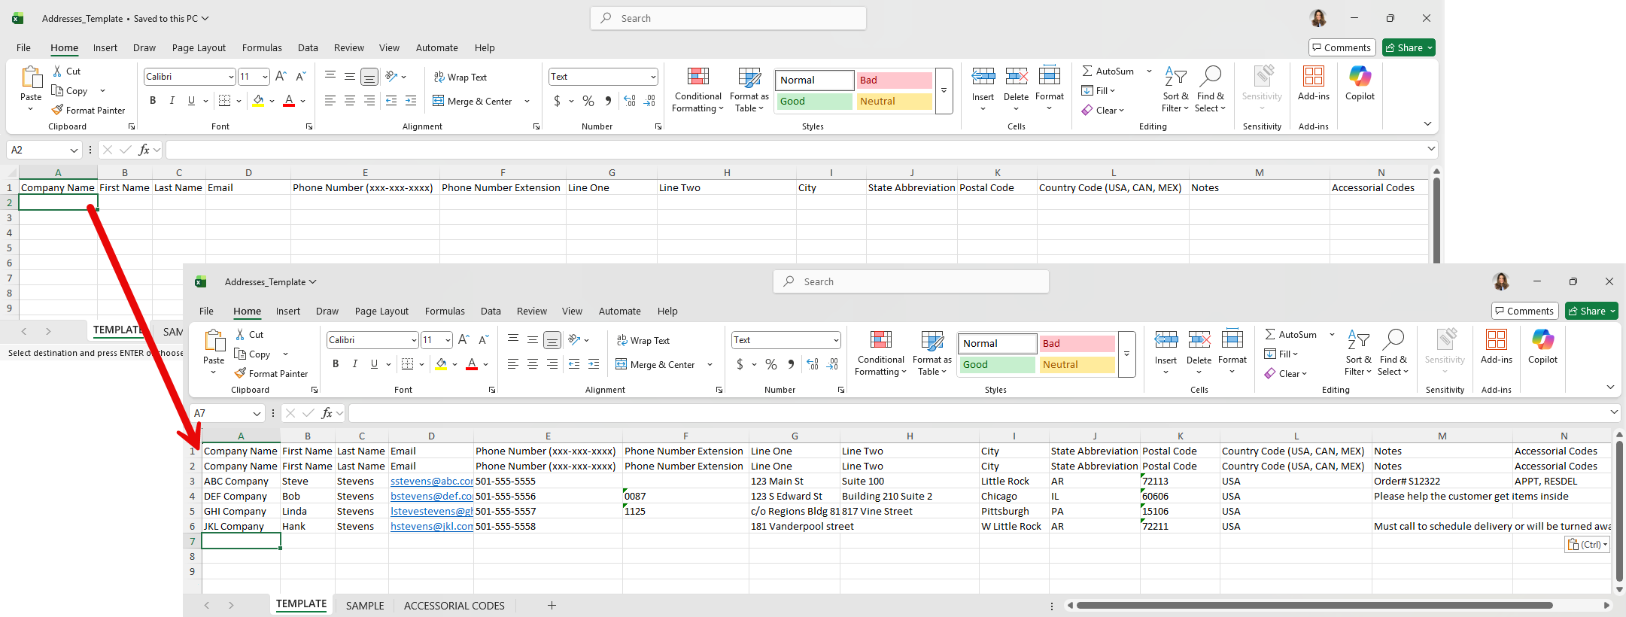Click the Copy icon in front window

tap(241, 354)
